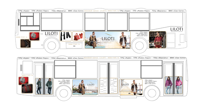Select the brown leather strap image on the upper bus
Viewport: 203px width, 109px height.
pos(26,44)
